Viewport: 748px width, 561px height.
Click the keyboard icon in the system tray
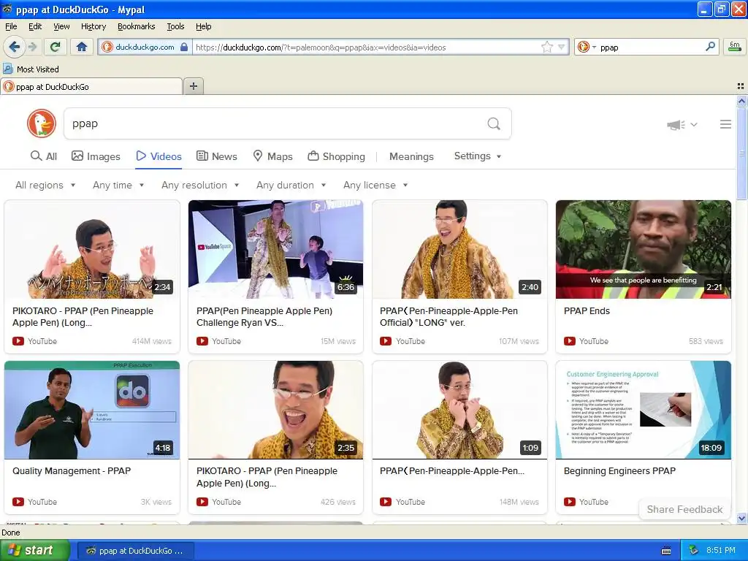pos(666,551)
